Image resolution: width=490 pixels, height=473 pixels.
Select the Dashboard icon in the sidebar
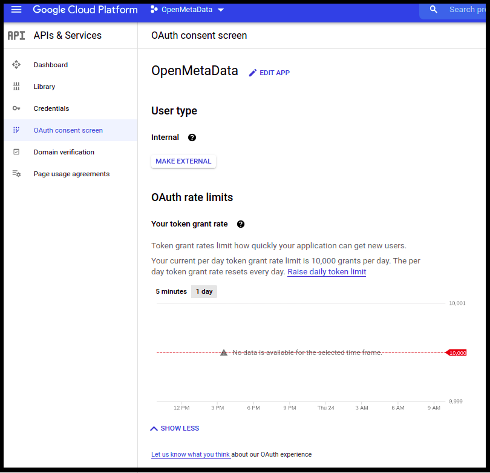(16, 65)
